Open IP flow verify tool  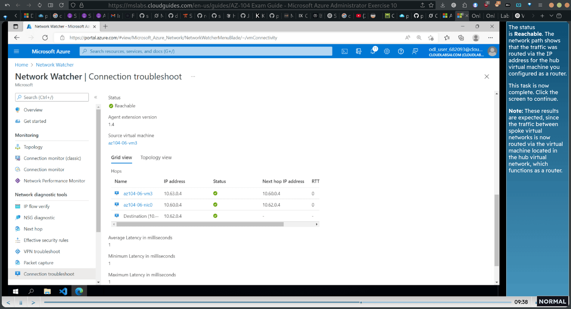click(37, 206)
